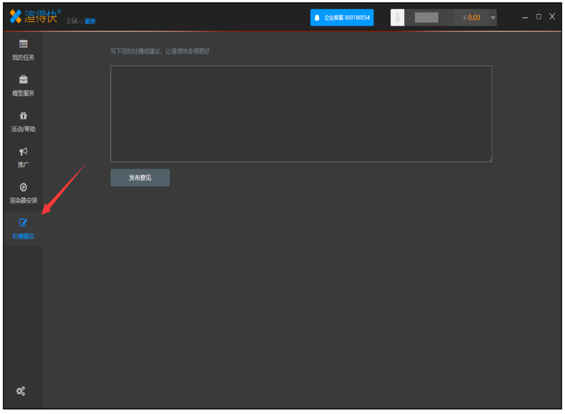Contact 企业客服 800180554 support
The height and width of the screenshot is (414, 565).
(x=342, y=17)
